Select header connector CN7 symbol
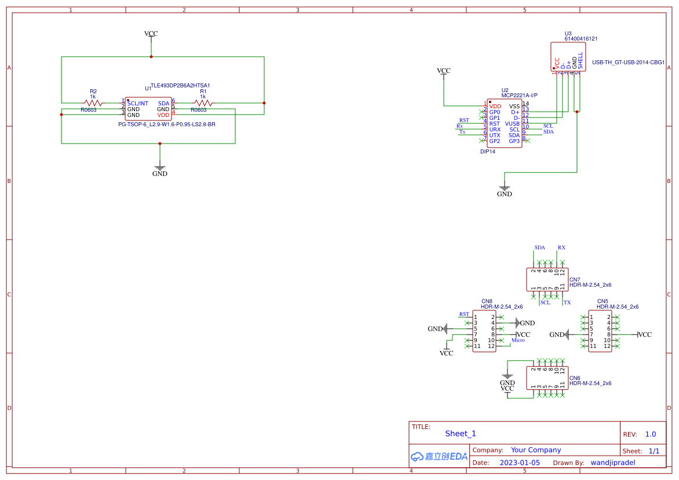 tap(546, 280)
